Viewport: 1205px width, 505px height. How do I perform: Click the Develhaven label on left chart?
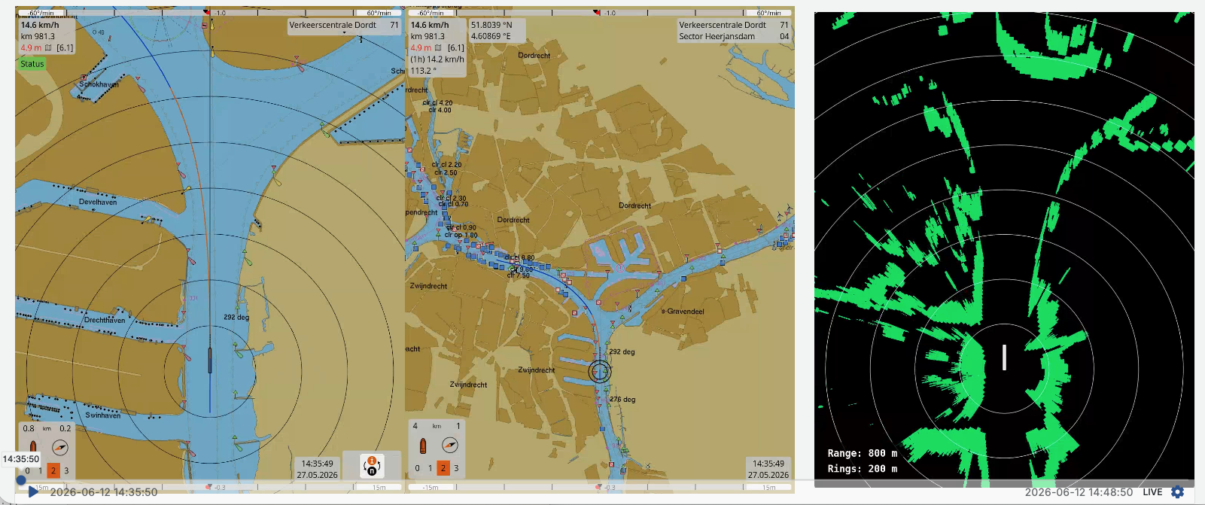point(98,202)
